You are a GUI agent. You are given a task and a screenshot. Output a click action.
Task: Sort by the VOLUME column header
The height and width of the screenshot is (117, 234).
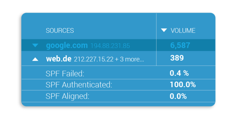point(183,30)
